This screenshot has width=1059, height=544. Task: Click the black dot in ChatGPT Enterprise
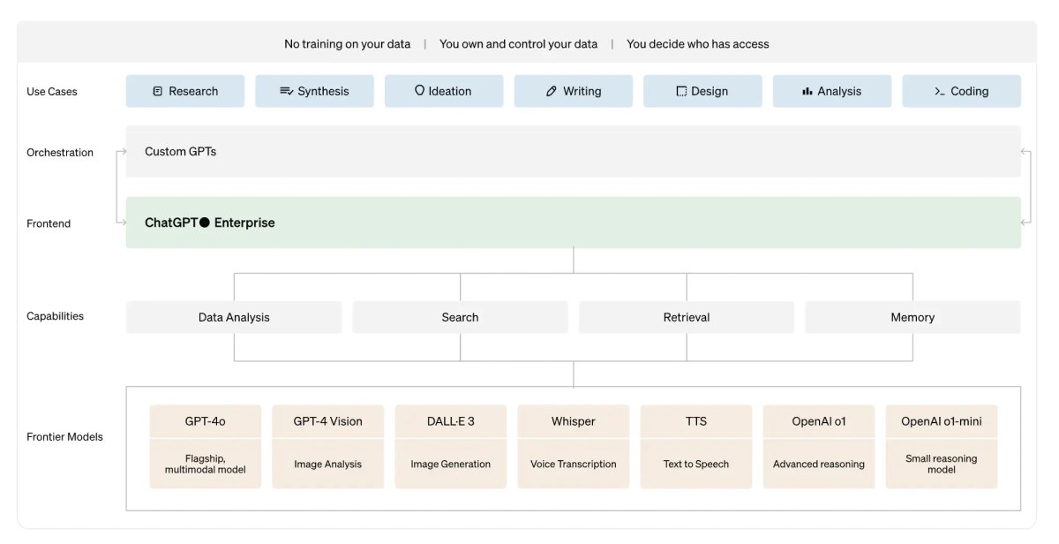coord(205,223)
